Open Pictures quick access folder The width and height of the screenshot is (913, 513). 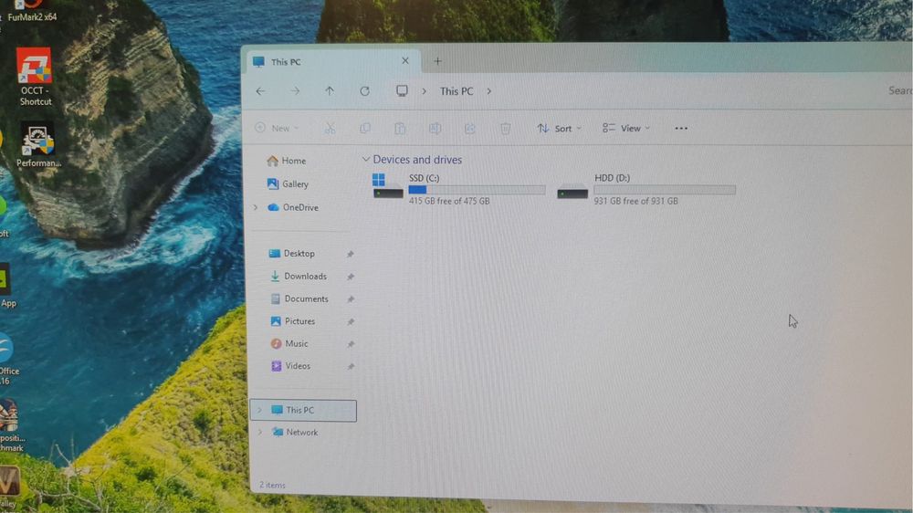point(293,320)
